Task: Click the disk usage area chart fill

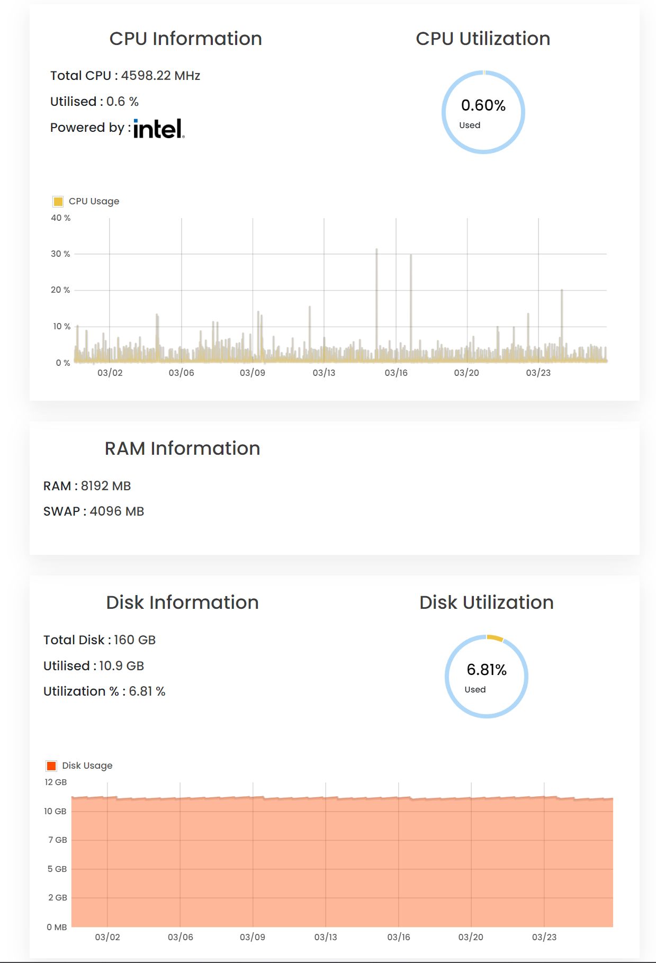Action: coord(342,863)
